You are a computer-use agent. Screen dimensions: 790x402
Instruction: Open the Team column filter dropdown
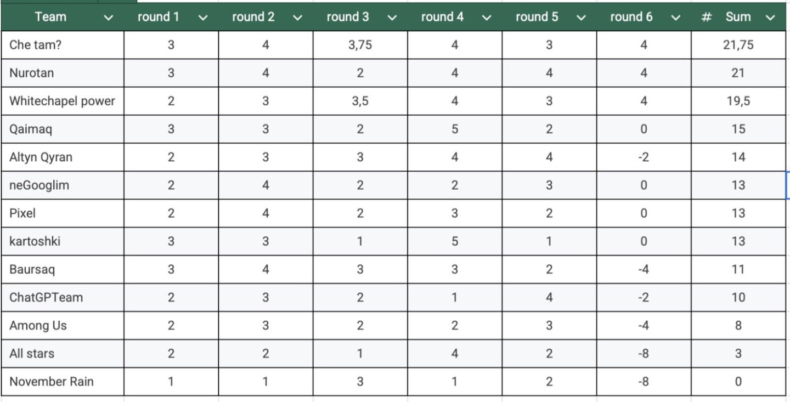109,18
